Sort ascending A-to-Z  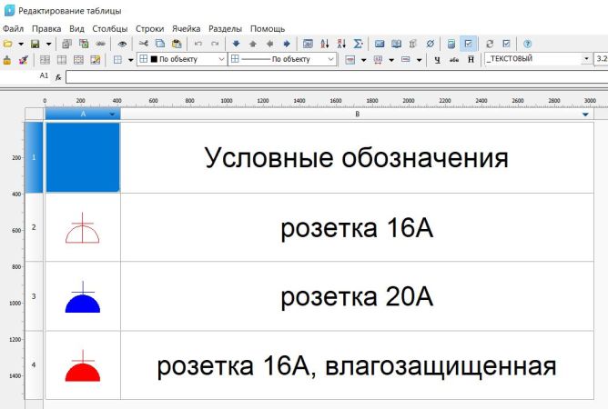coord(325,44)
